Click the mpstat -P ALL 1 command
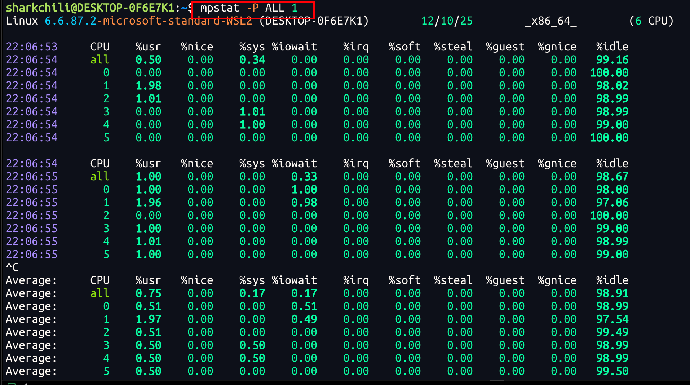The height and width of the screenshot is (385, 690). tap(249, 8)
